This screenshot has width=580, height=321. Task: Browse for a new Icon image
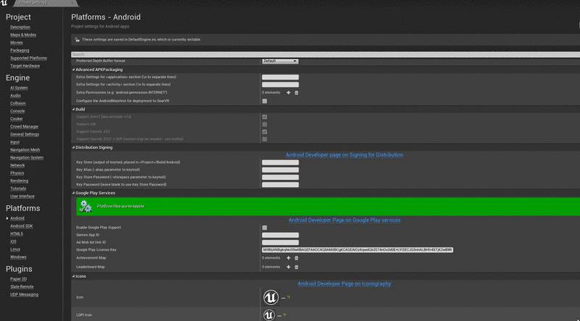click(x=283, y=298)
